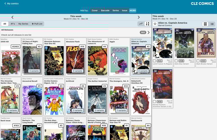This screenshot has height=140, width=217.
Task: Select Add by Issue tab
Action: click(125, 10)
